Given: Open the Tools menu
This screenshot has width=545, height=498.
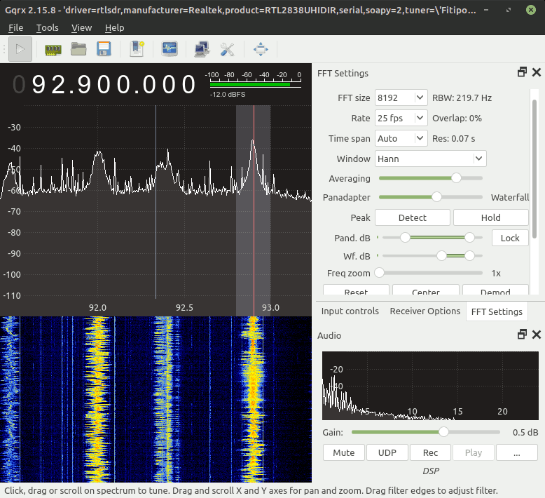Looking at the screenshot, I should pyautogui.click(x=47, y=28).
